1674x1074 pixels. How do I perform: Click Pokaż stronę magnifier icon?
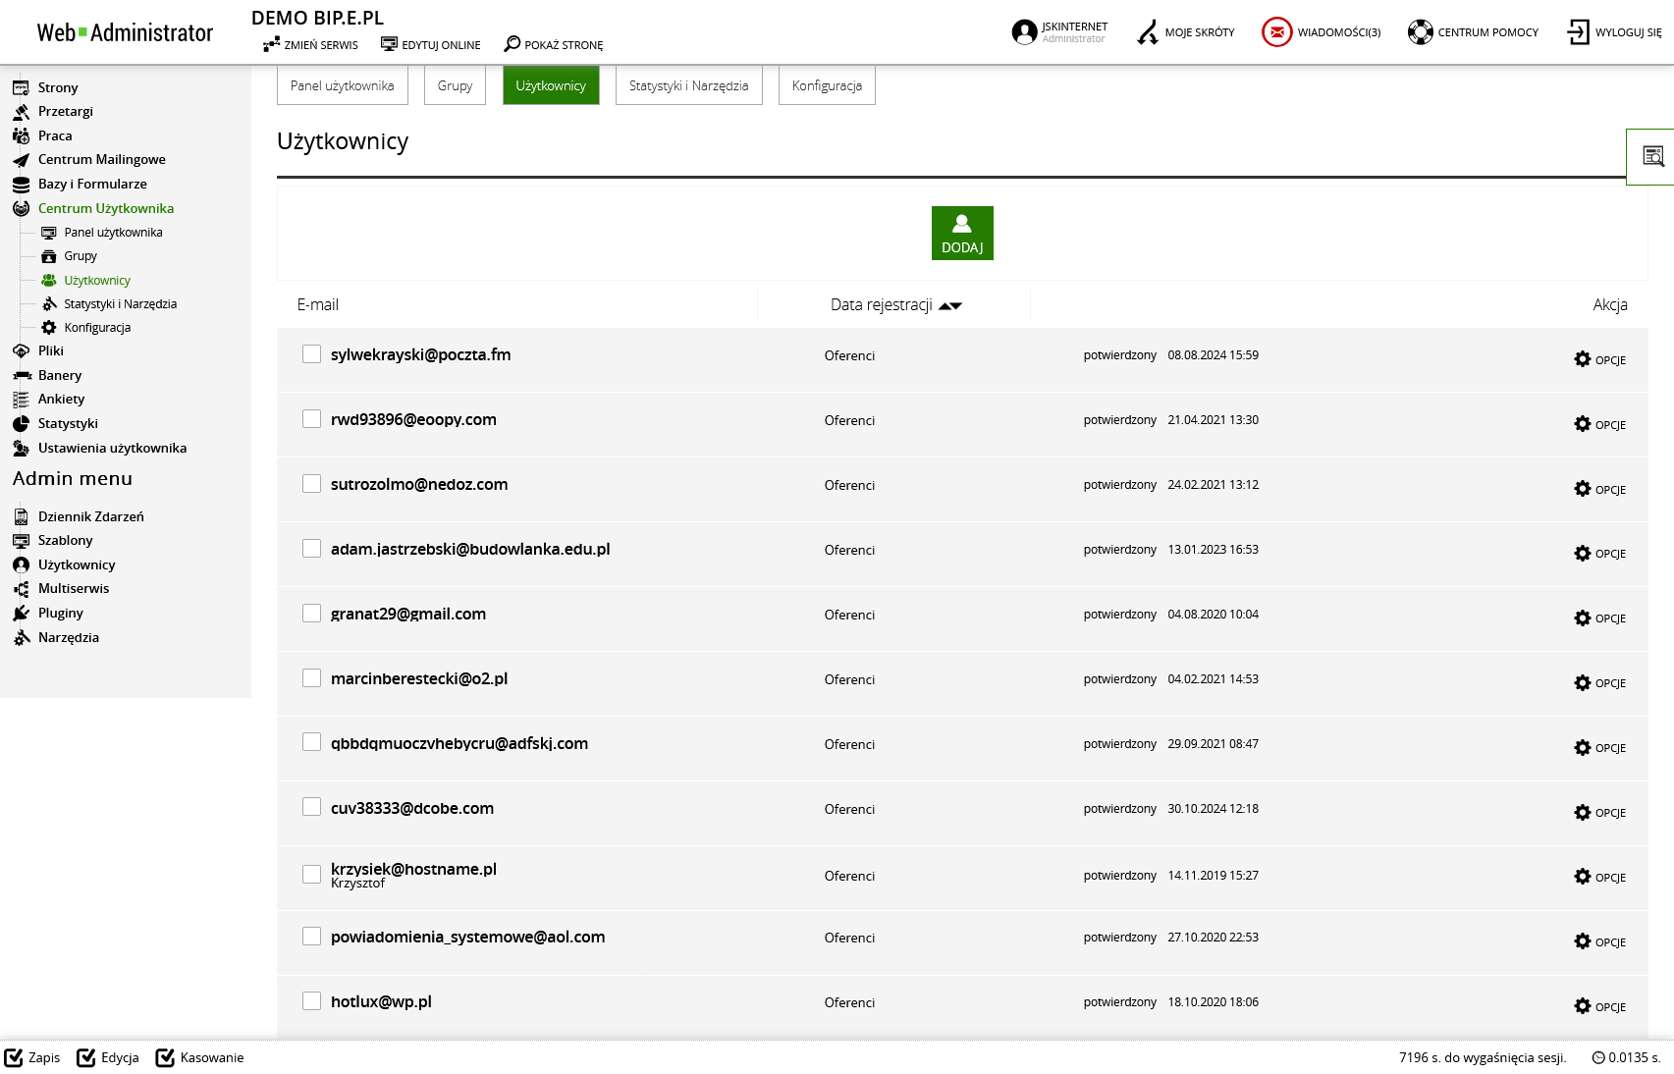coord(512,44)
